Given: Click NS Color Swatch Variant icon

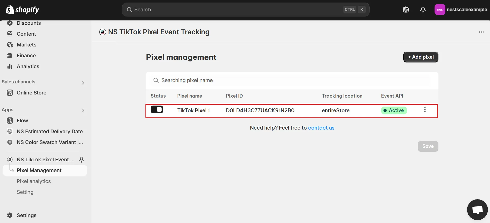Looking at the screenshot, I should click(x=10, y=142).
